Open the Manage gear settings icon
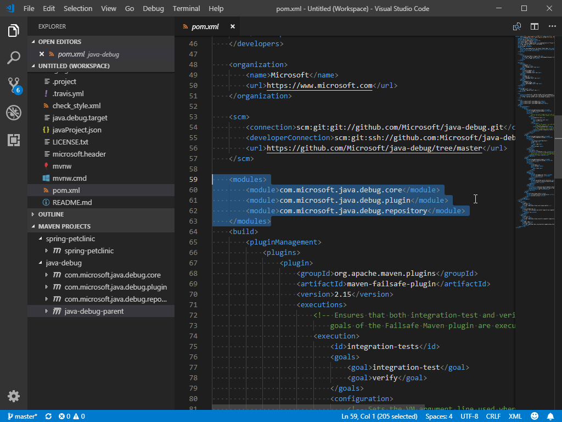 (x=14, y=396)
